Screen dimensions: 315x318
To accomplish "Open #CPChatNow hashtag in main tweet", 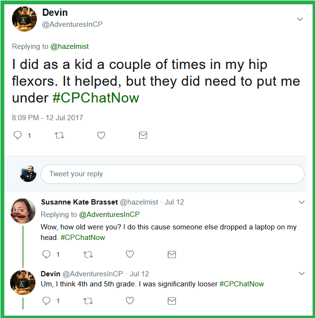I will pos(95,98).
